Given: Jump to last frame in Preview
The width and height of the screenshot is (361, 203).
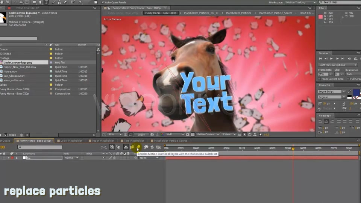Looking at the screenshot, I should [343, 59].
